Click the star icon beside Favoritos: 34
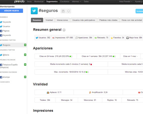Screen dimensions: 143x114 [112, 38]
